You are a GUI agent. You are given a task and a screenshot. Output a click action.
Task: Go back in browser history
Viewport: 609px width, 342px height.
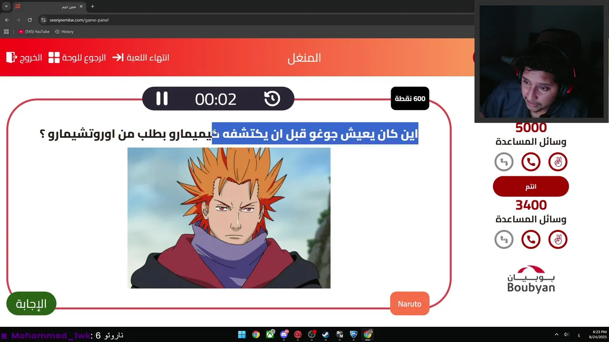point(7,20)
